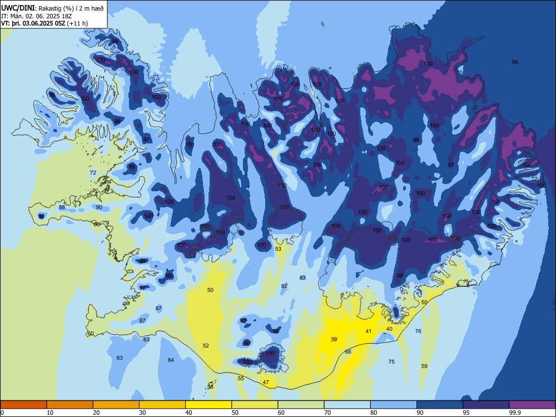Click the map value 82

tap(284, 286)
